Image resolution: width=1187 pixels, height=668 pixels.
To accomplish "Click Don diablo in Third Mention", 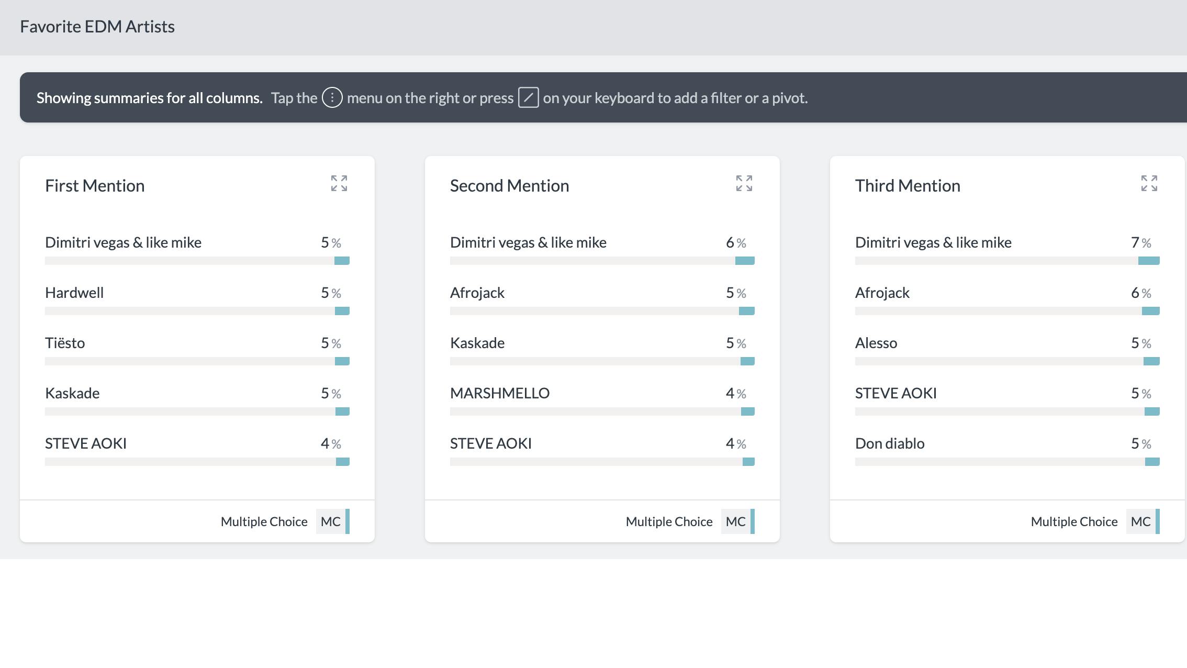I will [x=889, y=443].
